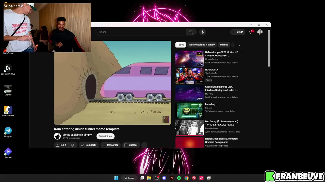Select abhay explains it simply filter chip
This screenshot has width=325, height=182.
point(202,45)
